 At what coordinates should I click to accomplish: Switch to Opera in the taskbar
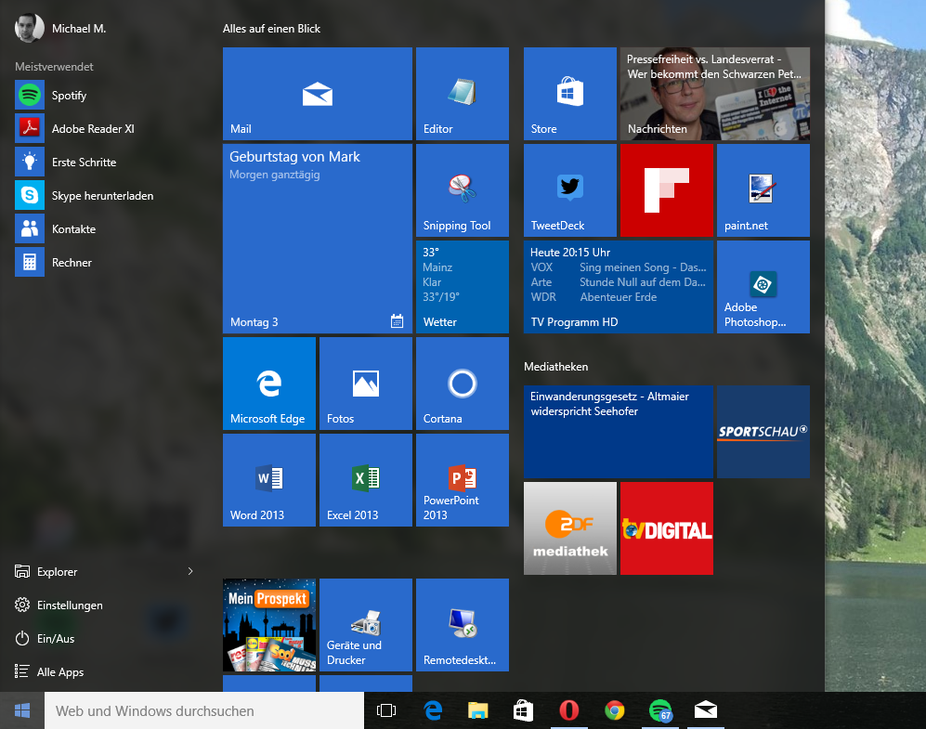pyautogui.click(x=568, y=710)
